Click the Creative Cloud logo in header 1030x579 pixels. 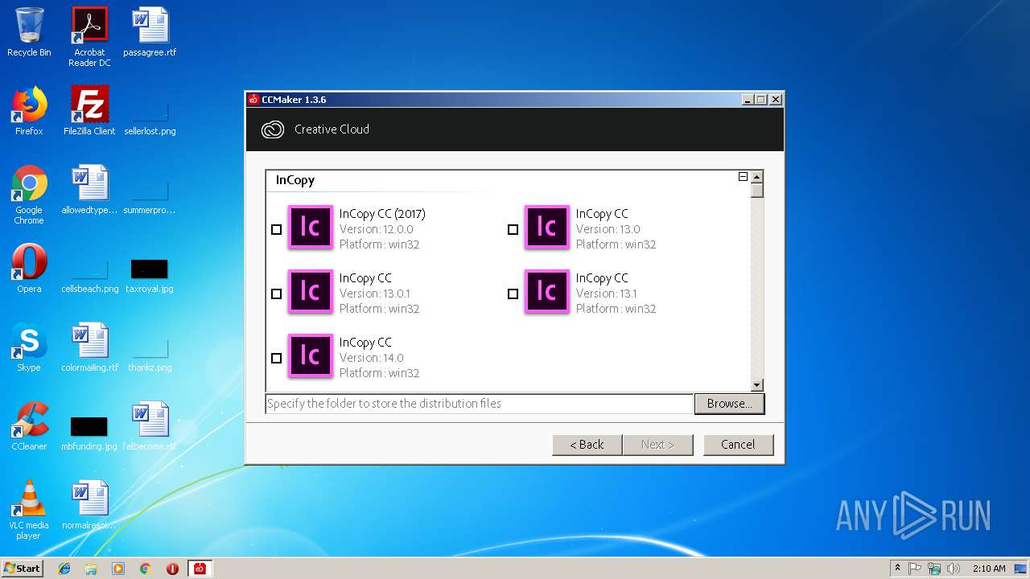(x=273, y=129)
